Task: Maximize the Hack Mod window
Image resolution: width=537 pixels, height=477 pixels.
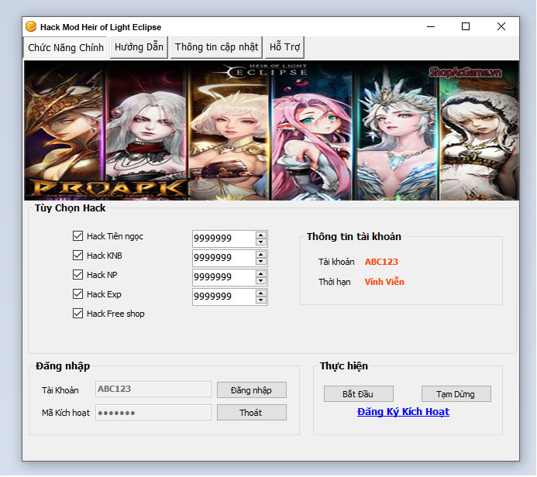Action: (x=466, y=26)
